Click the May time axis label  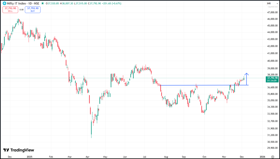coord(105,157)
